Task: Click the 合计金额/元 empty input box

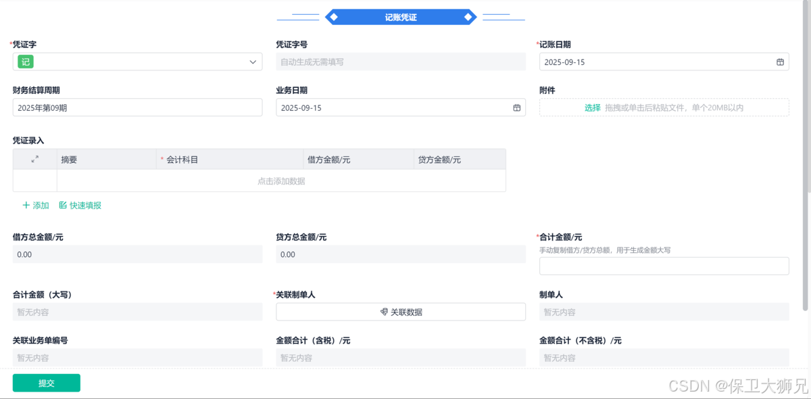Action: point(664,266)
